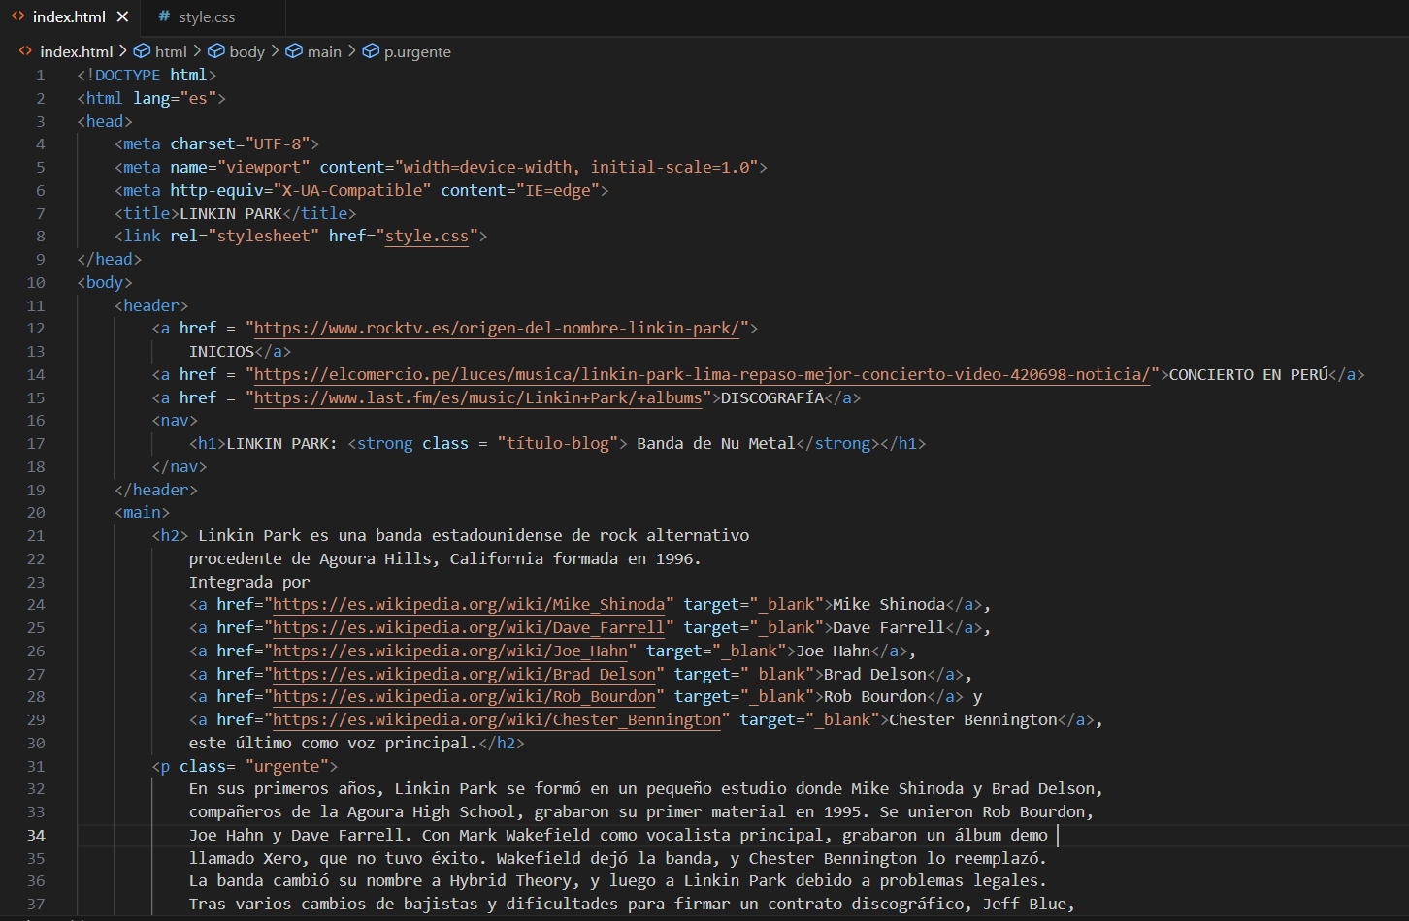
Task: Click the closing head tag on line 9
Action: point(110,260)
